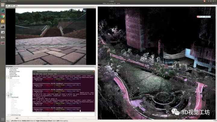Click the Duplicate button in Displays panel
The image size is (217, 122).
[x=39, y=118]
